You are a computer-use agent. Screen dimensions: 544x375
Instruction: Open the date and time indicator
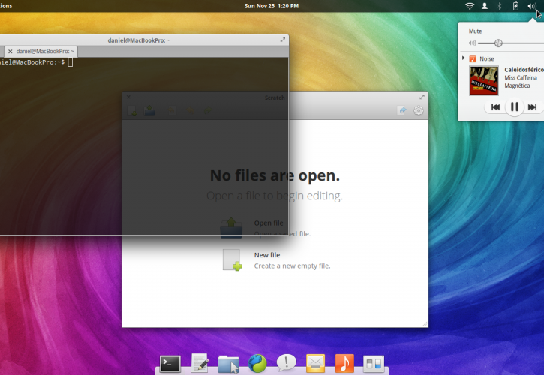pos(272,6)
